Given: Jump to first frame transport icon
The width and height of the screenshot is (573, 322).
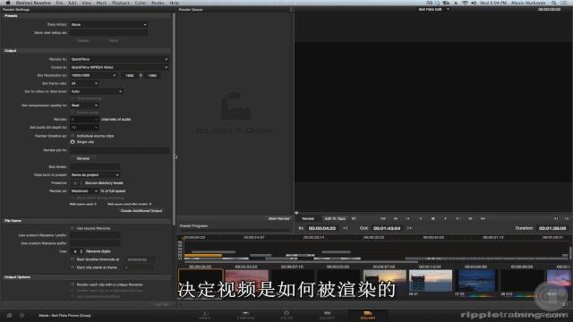Looking at the screenshot, I should pos(383,218).
